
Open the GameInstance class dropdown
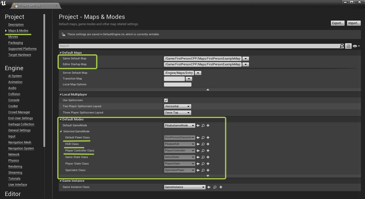(185, 187)
